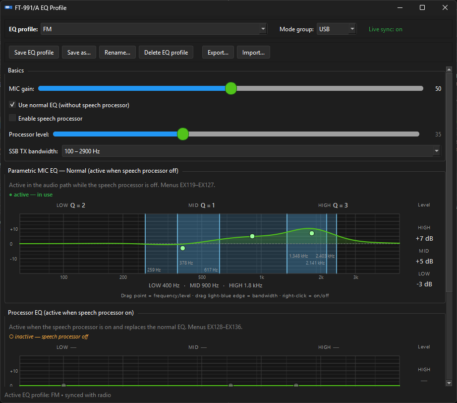Minimize the FT-991/A EQ Profile window
The height and width of the screenshot is (403, 457).
point(400,7)
